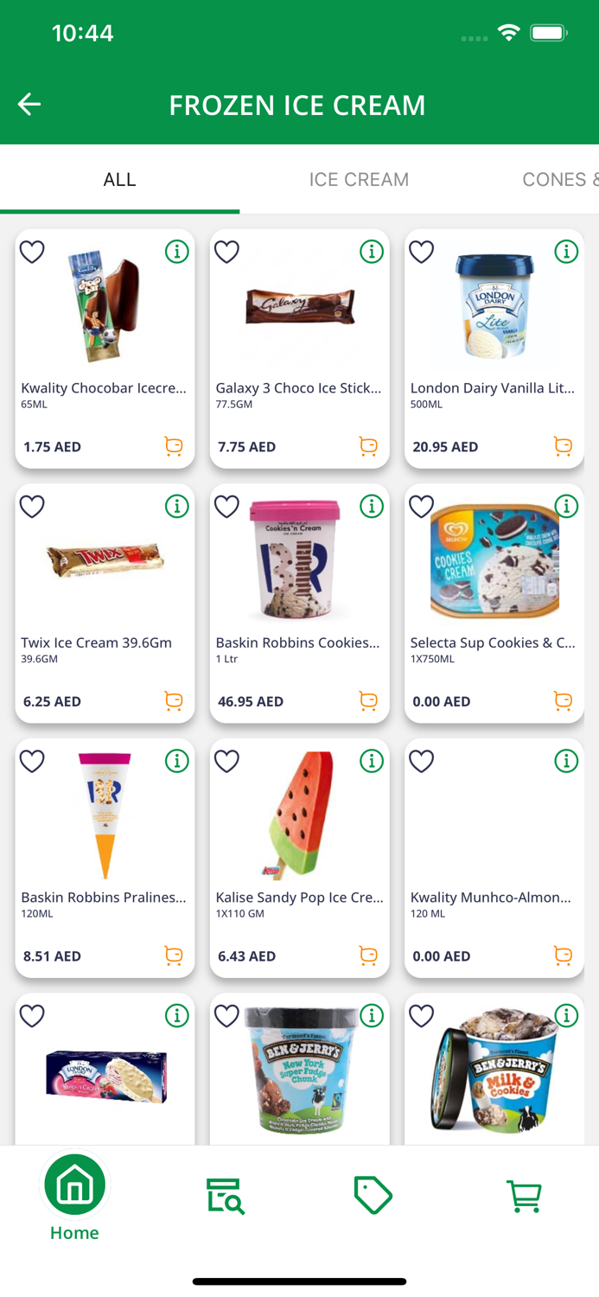
Task: Favorite the Ben & Jerry's Milk & Cookies tub
Action: point(421,1016)
